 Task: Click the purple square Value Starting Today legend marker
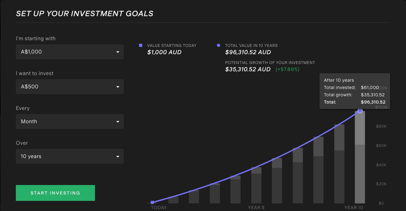click(140, 46)
